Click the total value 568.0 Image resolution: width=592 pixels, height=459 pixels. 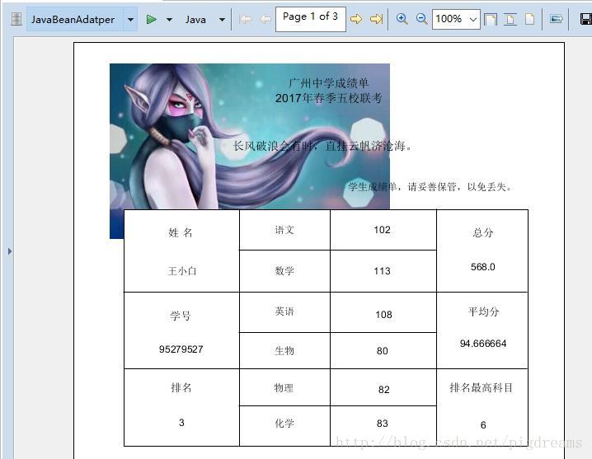pos(483,267)
